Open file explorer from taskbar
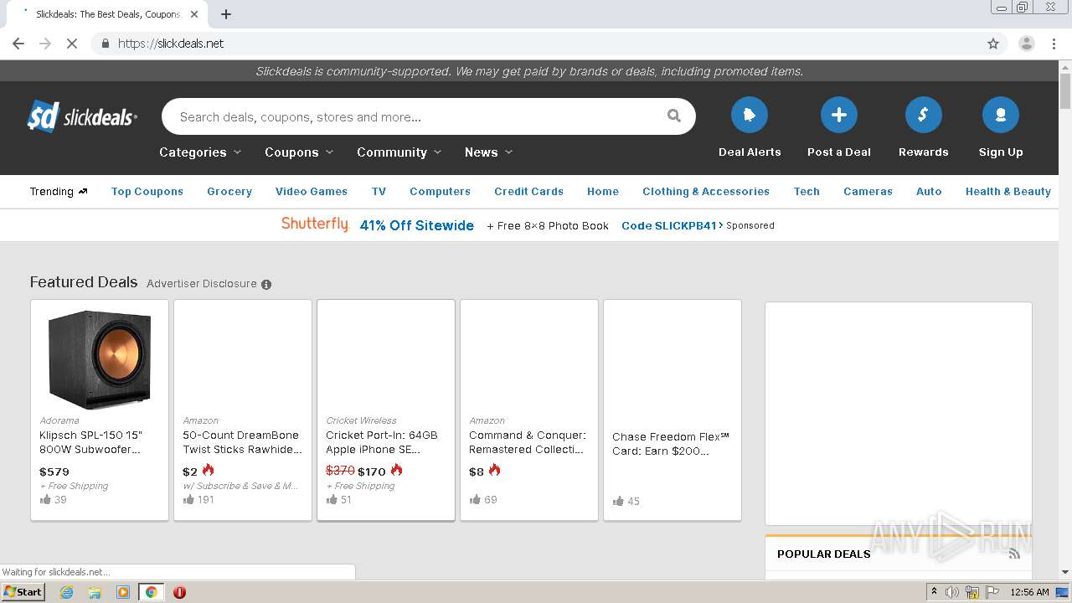Viewport: 1072px width, 603px height. 95,592
